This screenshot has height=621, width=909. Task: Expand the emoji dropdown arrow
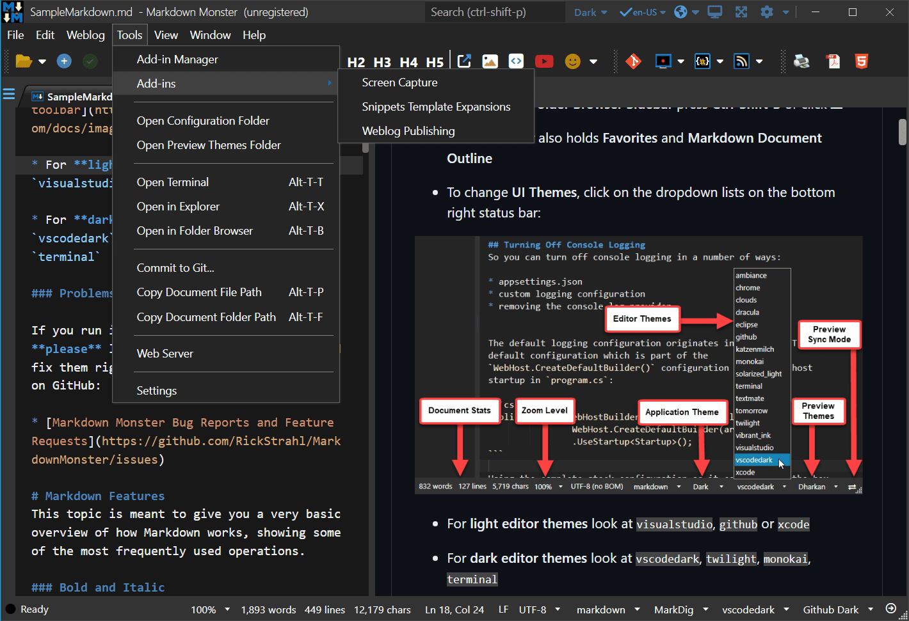coord(593,62)
